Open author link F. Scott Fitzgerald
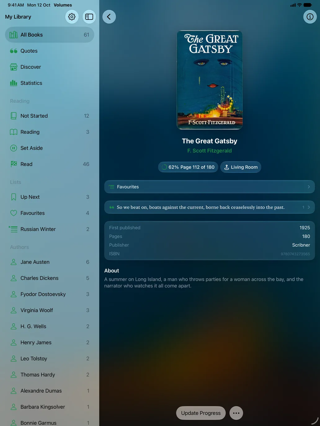This screenshot has width=320, height=426. [210, 151]
